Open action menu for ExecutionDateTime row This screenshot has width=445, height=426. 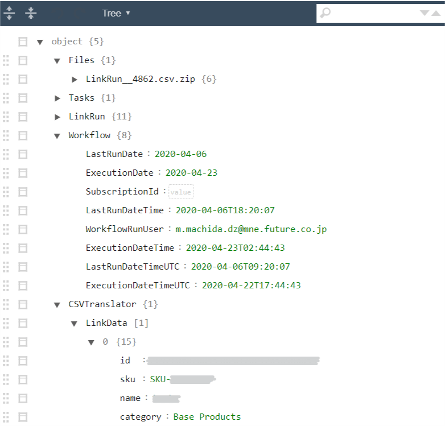click(x=23, y=248)
